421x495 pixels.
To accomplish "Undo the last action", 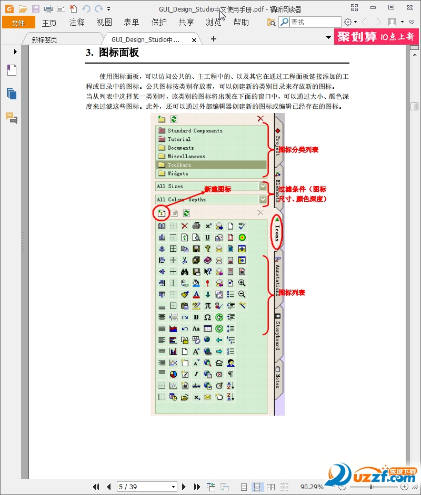I will coord(86,9).
